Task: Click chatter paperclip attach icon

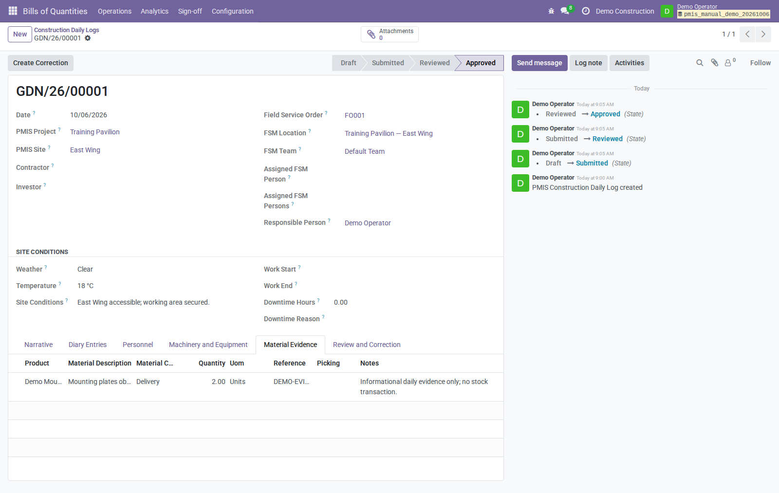Action: click(x=715, y=63)
